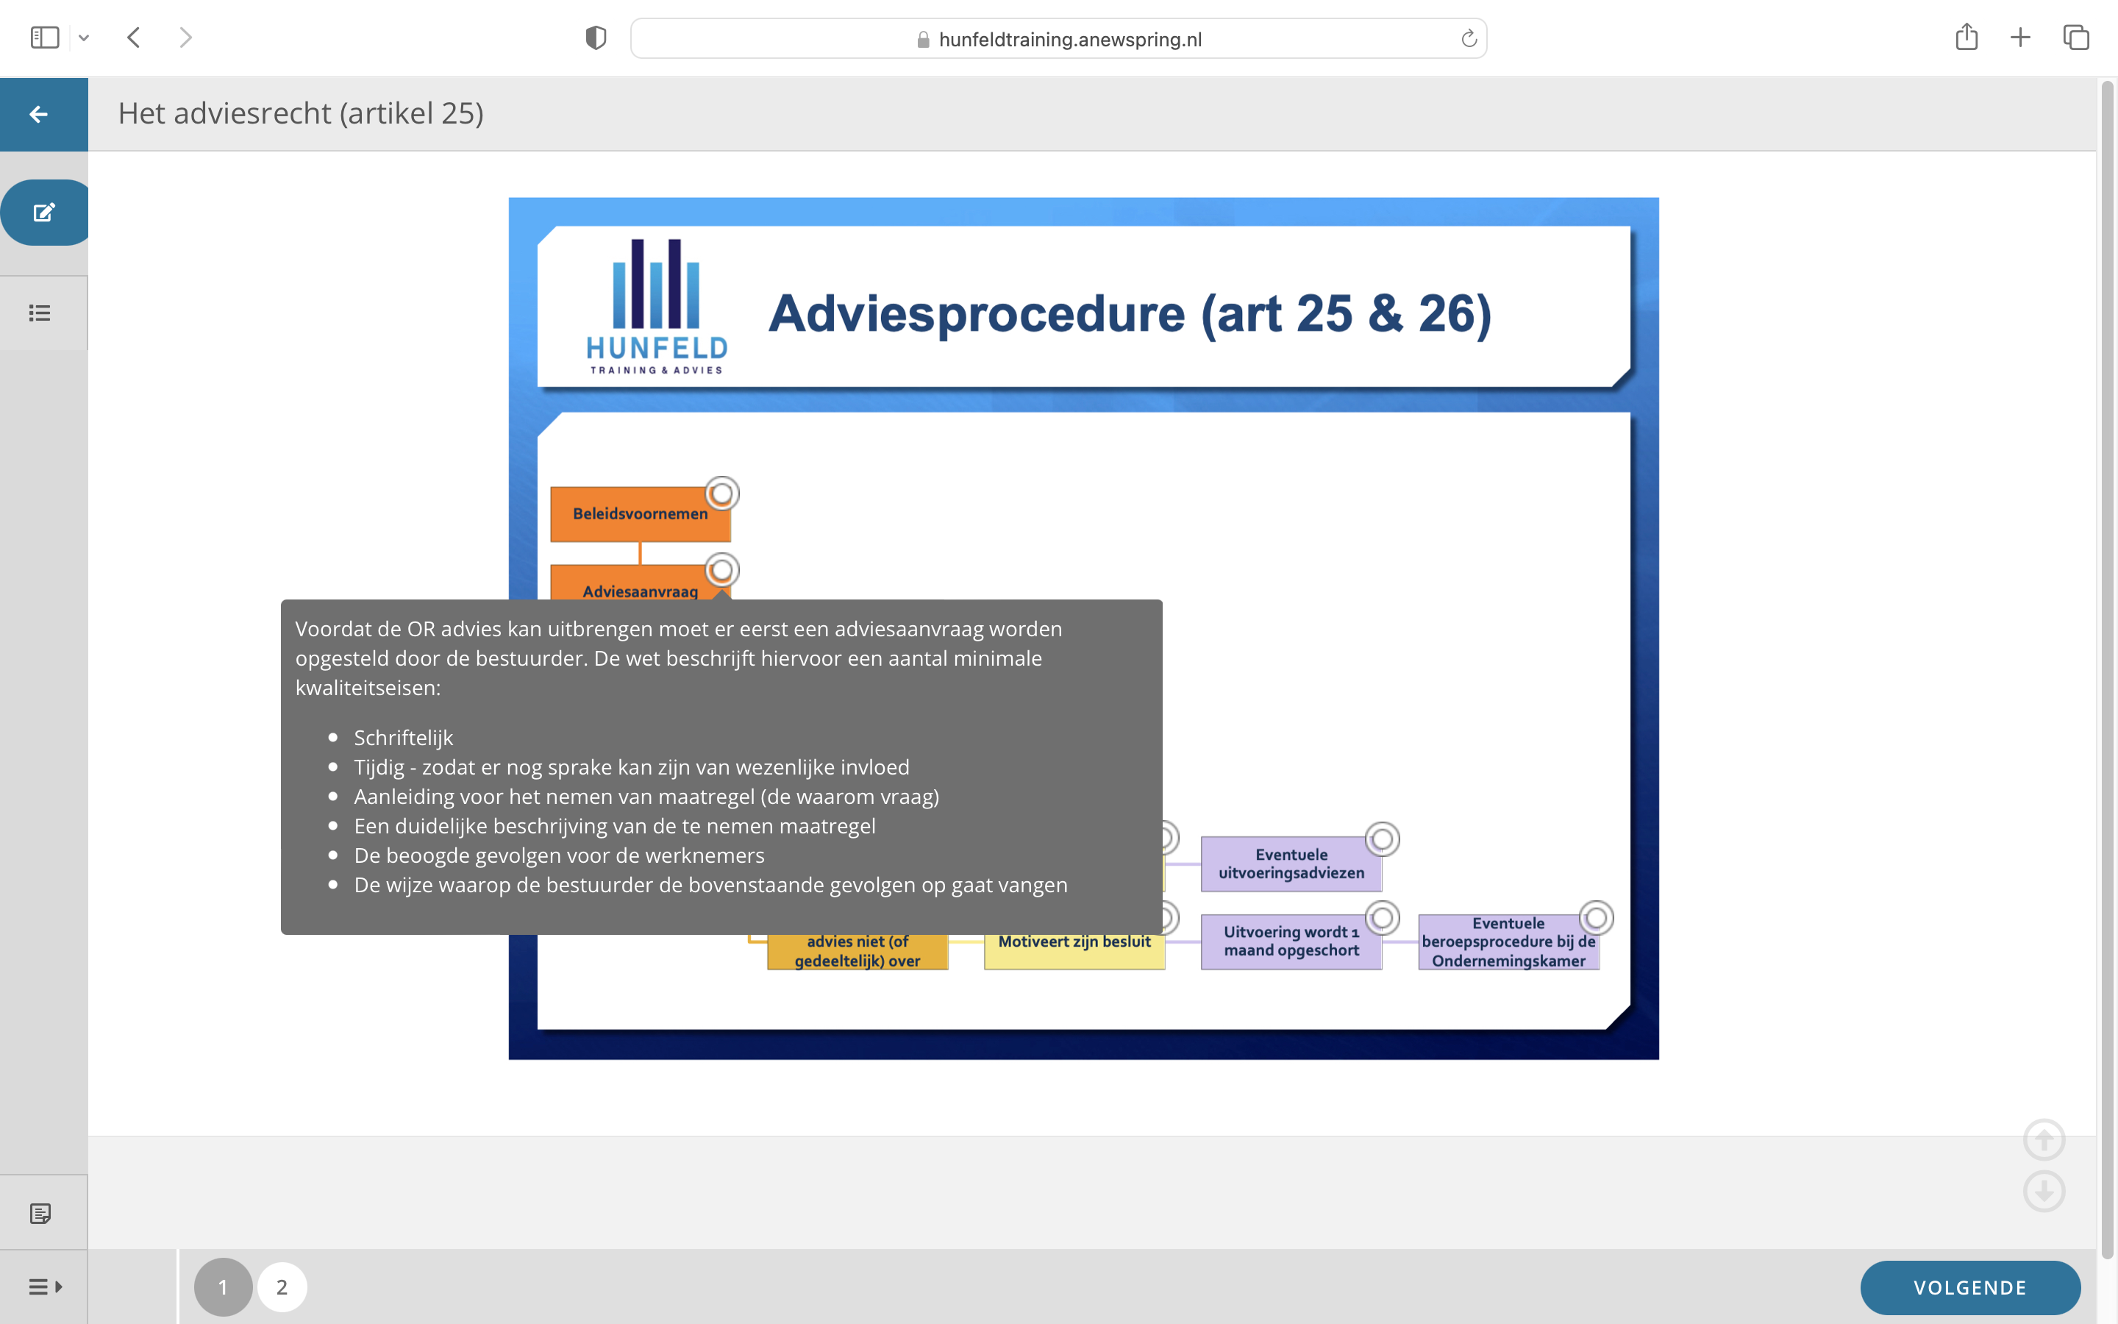Click the notes document icon in sidebar
Screen dimensions: 2118x1324
click(x=40, y=1214)
